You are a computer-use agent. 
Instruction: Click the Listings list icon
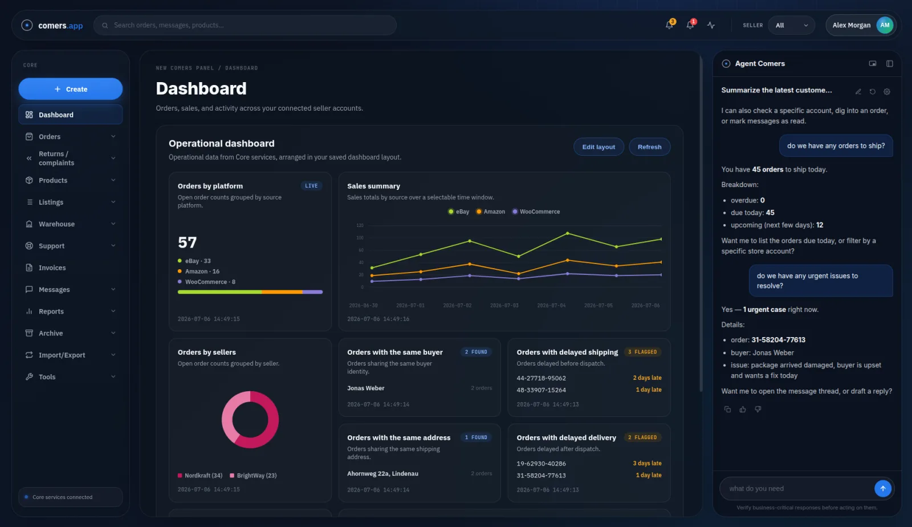click(x=29, y=202)
